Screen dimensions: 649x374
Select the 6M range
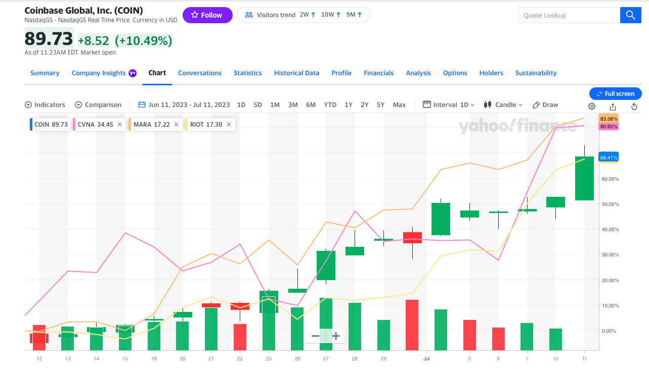311,104
